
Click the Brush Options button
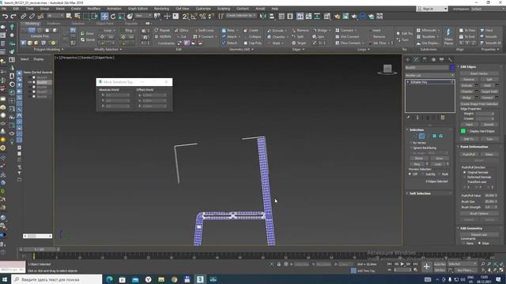(479, 214)
